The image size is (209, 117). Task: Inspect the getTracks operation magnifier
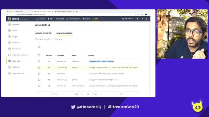49,80
